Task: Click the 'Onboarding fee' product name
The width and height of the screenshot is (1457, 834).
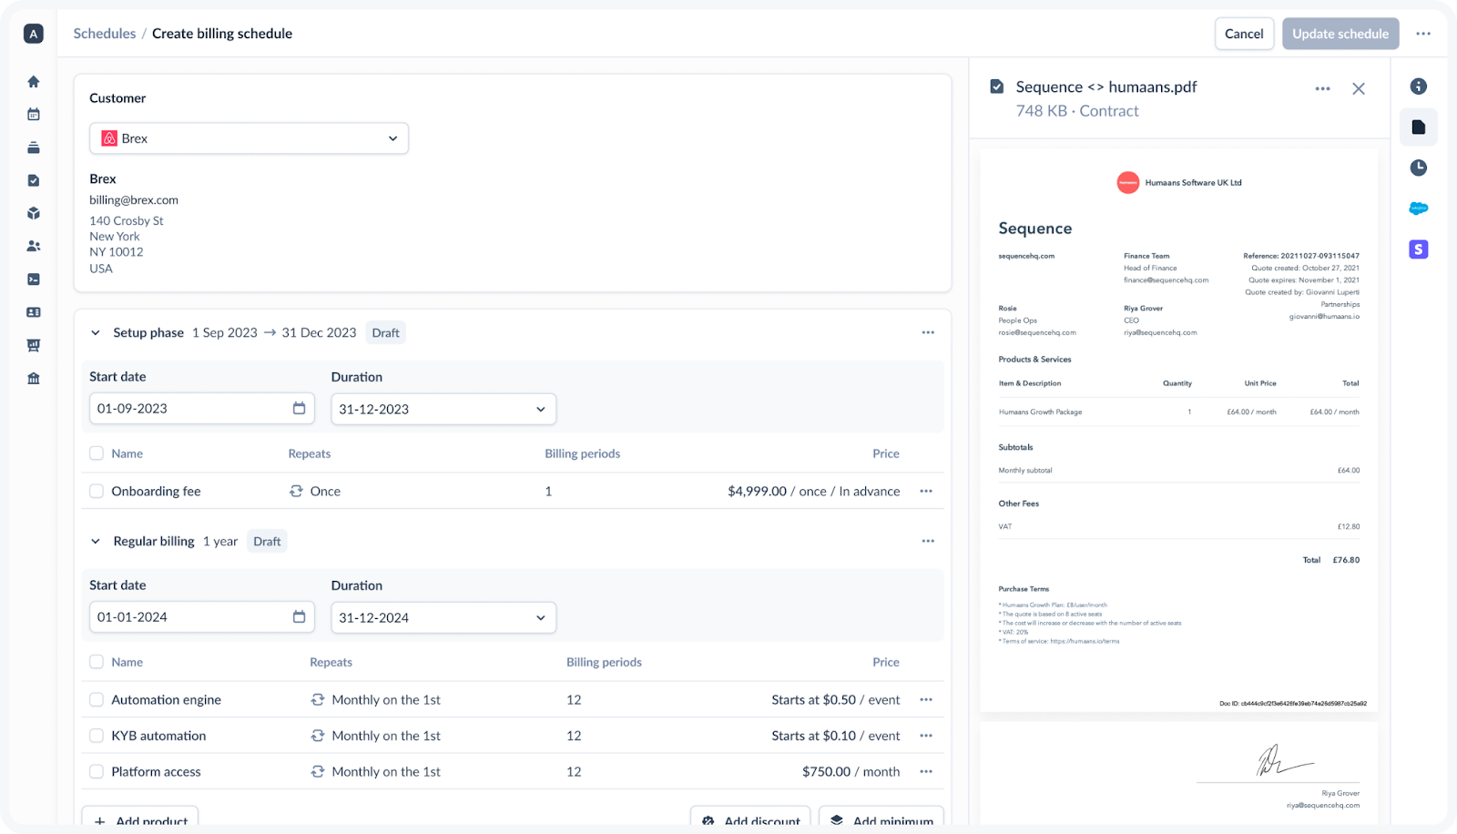Action: [157, 491]
